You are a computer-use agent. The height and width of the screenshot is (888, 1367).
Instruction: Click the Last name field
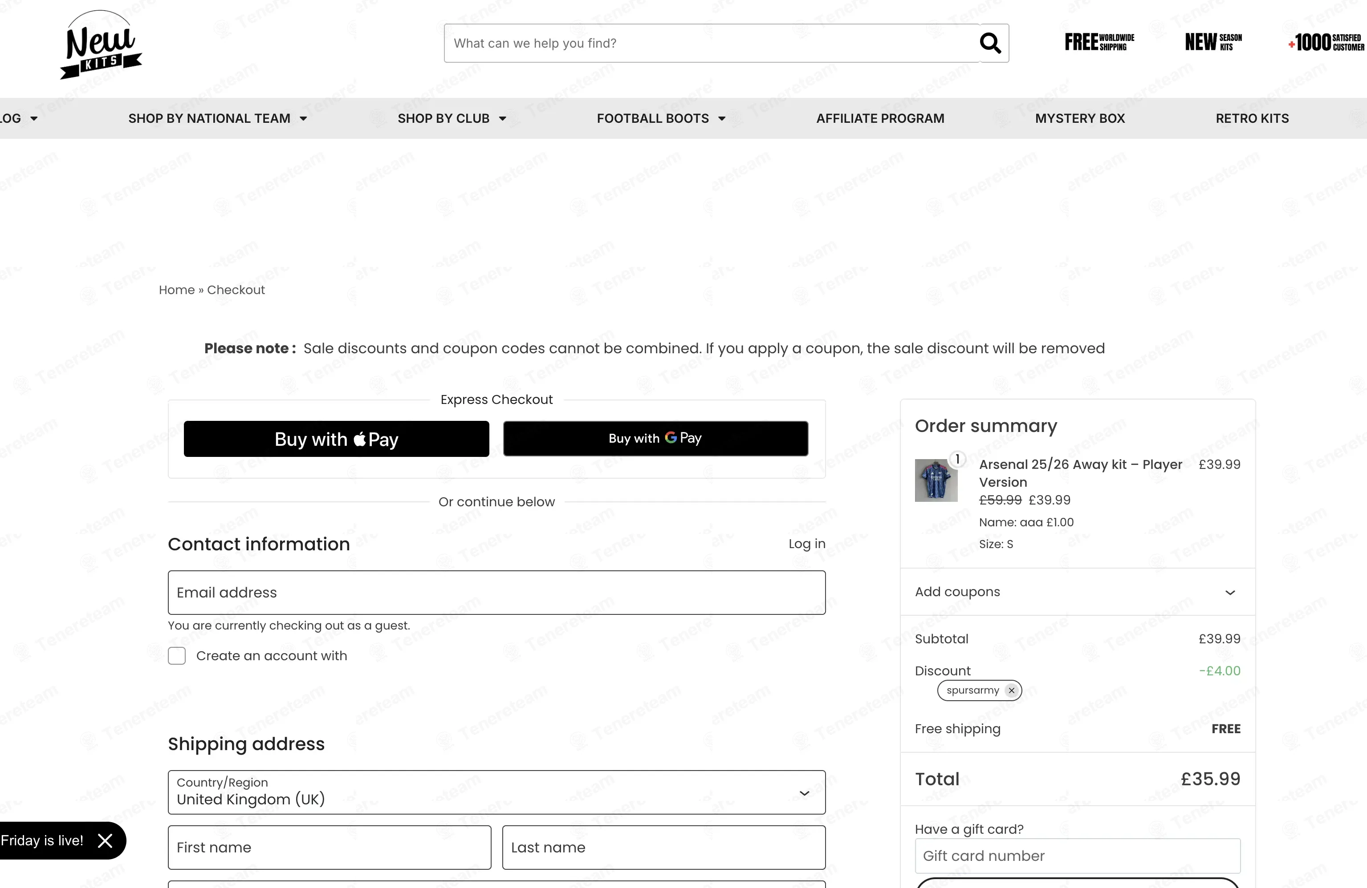664,847
